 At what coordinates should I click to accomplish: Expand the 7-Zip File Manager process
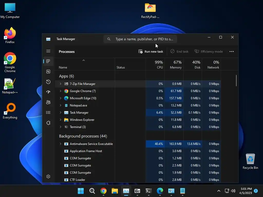(x=61, y=84)
